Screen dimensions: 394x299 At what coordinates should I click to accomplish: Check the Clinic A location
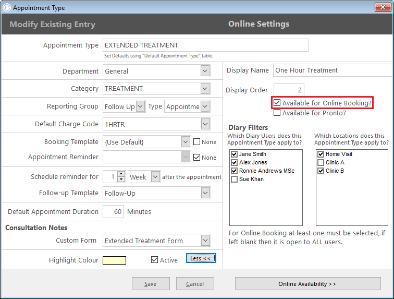[x=321, y=162]
